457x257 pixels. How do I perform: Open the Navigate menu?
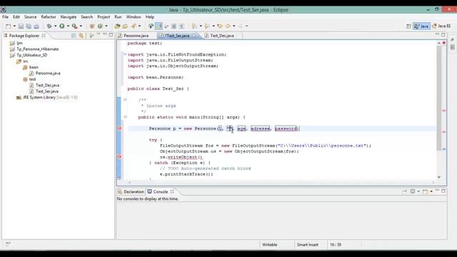[69, 17]
